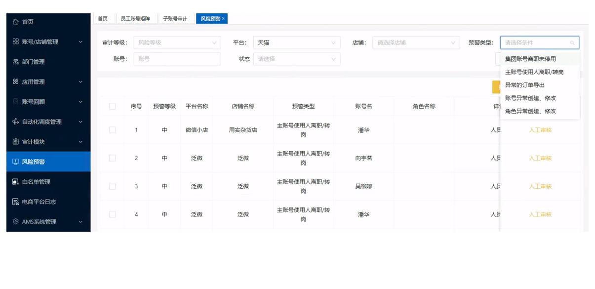Image resolution: width=595 pixels, height=289 pixels.
Task: Click 人工审核 link for row 2
Action: [x=540, y=158]
